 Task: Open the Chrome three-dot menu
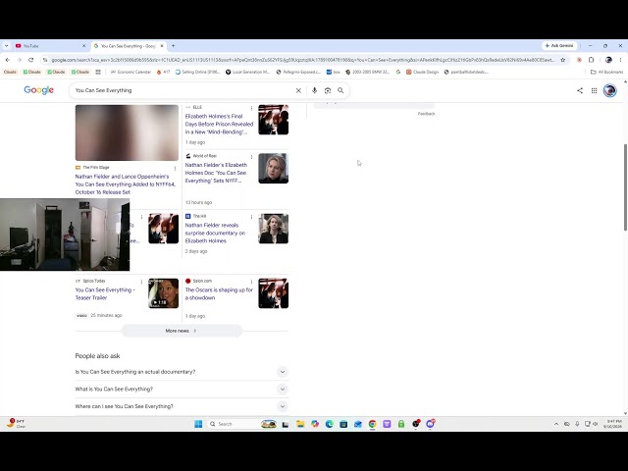[620, 60]
